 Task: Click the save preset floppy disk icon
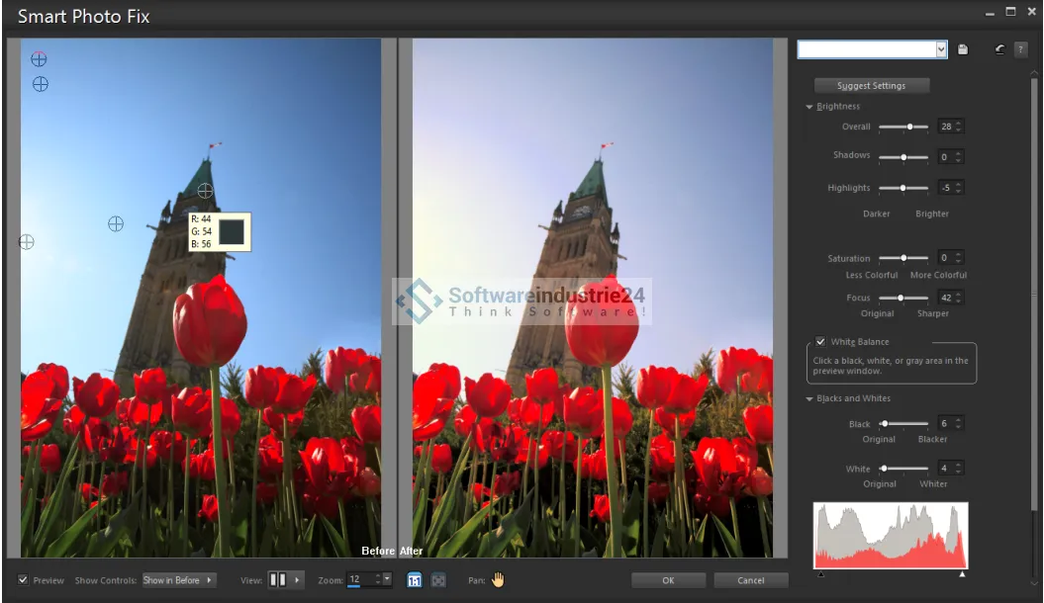tap(963, 49)
